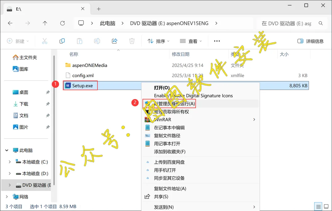Click 此电脑 in the address breadcrumb
The image size is (332, 211).
click(x=107, y=23)
